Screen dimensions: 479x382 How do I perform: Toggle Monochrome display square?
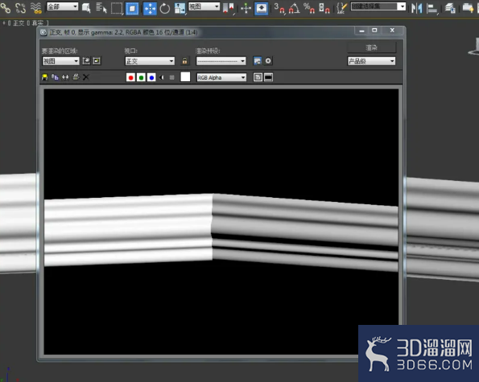point(172,77)
